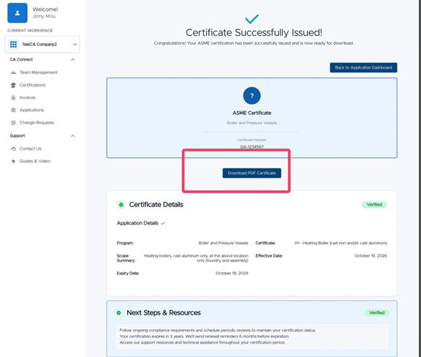Click the Next Steps & Resources heading
This screenshot has height=357, width=421.
[x=164, y=313]
